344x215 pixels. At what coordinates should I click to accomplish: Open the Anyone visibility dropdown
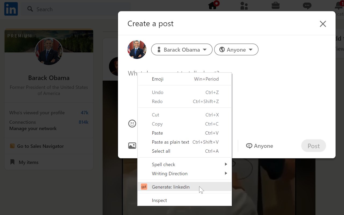pos(236,50)
